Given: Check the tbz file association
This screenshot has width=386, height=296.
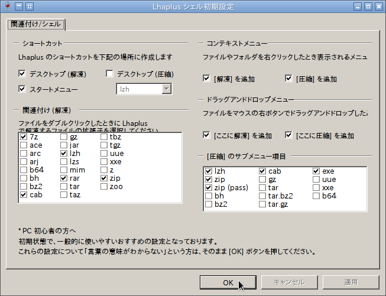Looking at the screenshot, I should click(x=104, y=137).
